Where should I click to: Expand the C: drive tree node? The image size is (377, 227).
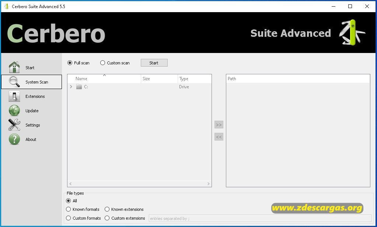pyautogui.click(x=71, y=86)
